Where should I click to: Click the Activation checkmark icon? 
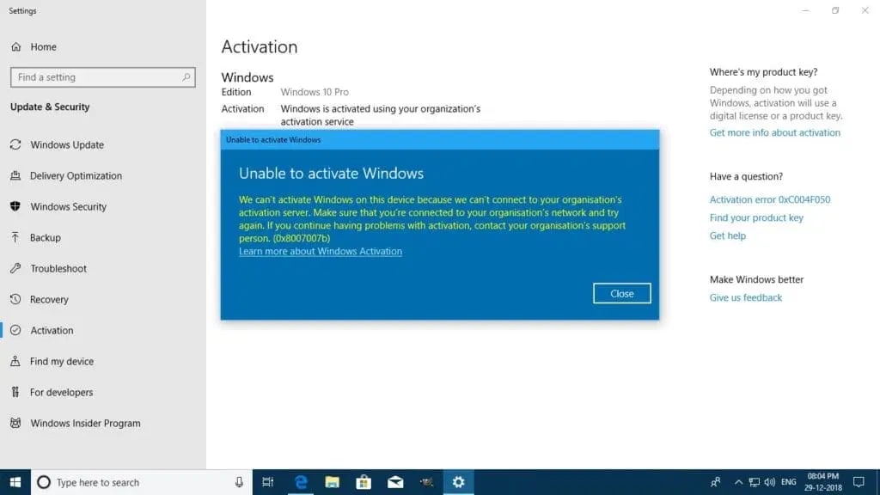[x=15, y=330]
